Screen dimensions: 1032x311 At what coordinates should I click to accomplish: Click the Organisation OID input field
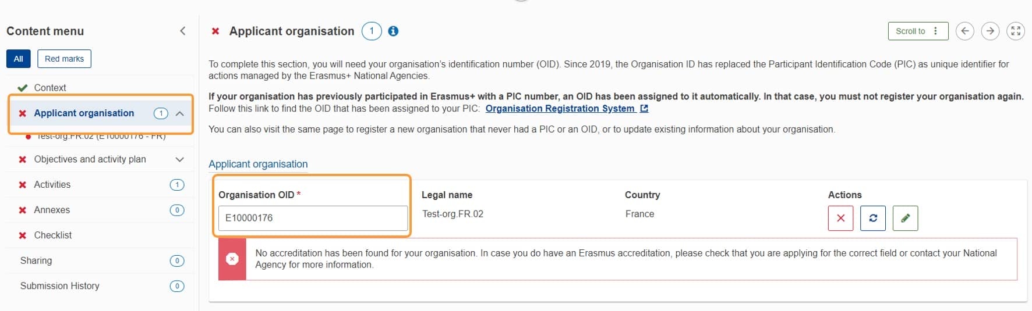[313, 218]
